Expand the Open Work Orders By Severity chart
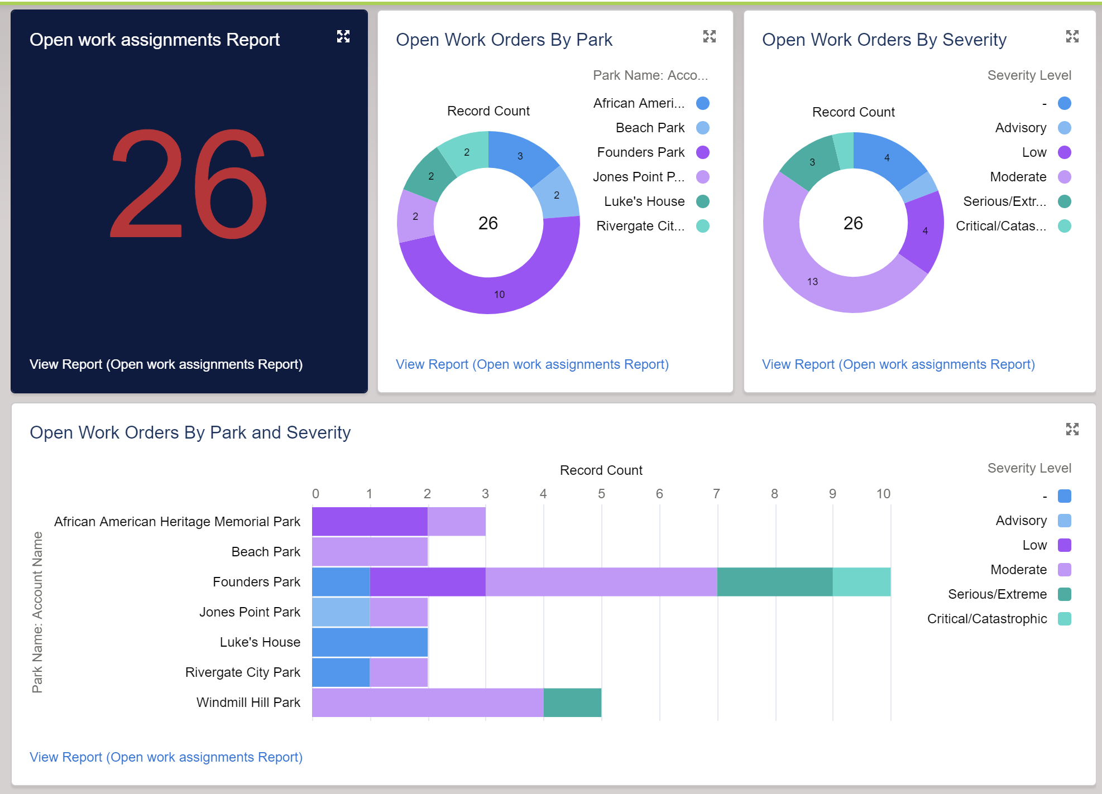Image resolution: width=1102 pixels, height=794 pixels. pos(1072,37)
